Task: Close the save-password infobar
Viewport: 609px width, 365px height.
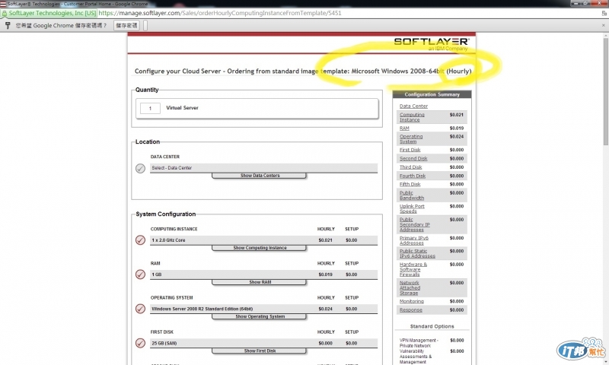Action: (603, 25)
